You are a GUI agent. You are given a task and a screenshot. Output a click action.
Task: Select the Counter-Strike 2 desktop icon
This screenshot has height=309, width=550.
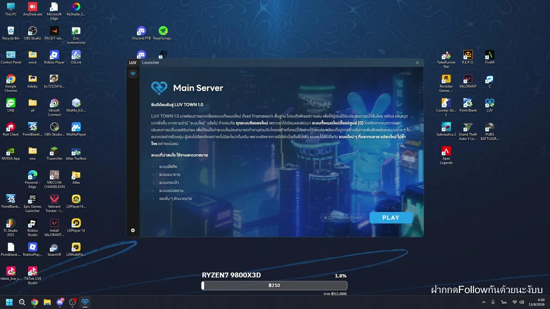click(446, 107)
